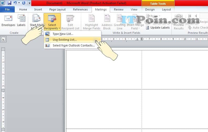Toggle Preview Results
Viewport: 208px width, 132px height.
[x=179, y=22]
